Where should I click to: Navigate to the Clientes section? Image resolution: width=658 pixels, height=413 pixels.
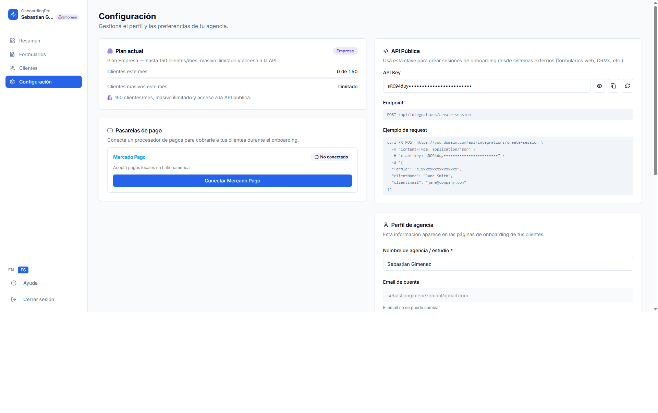tap(28, 68)
